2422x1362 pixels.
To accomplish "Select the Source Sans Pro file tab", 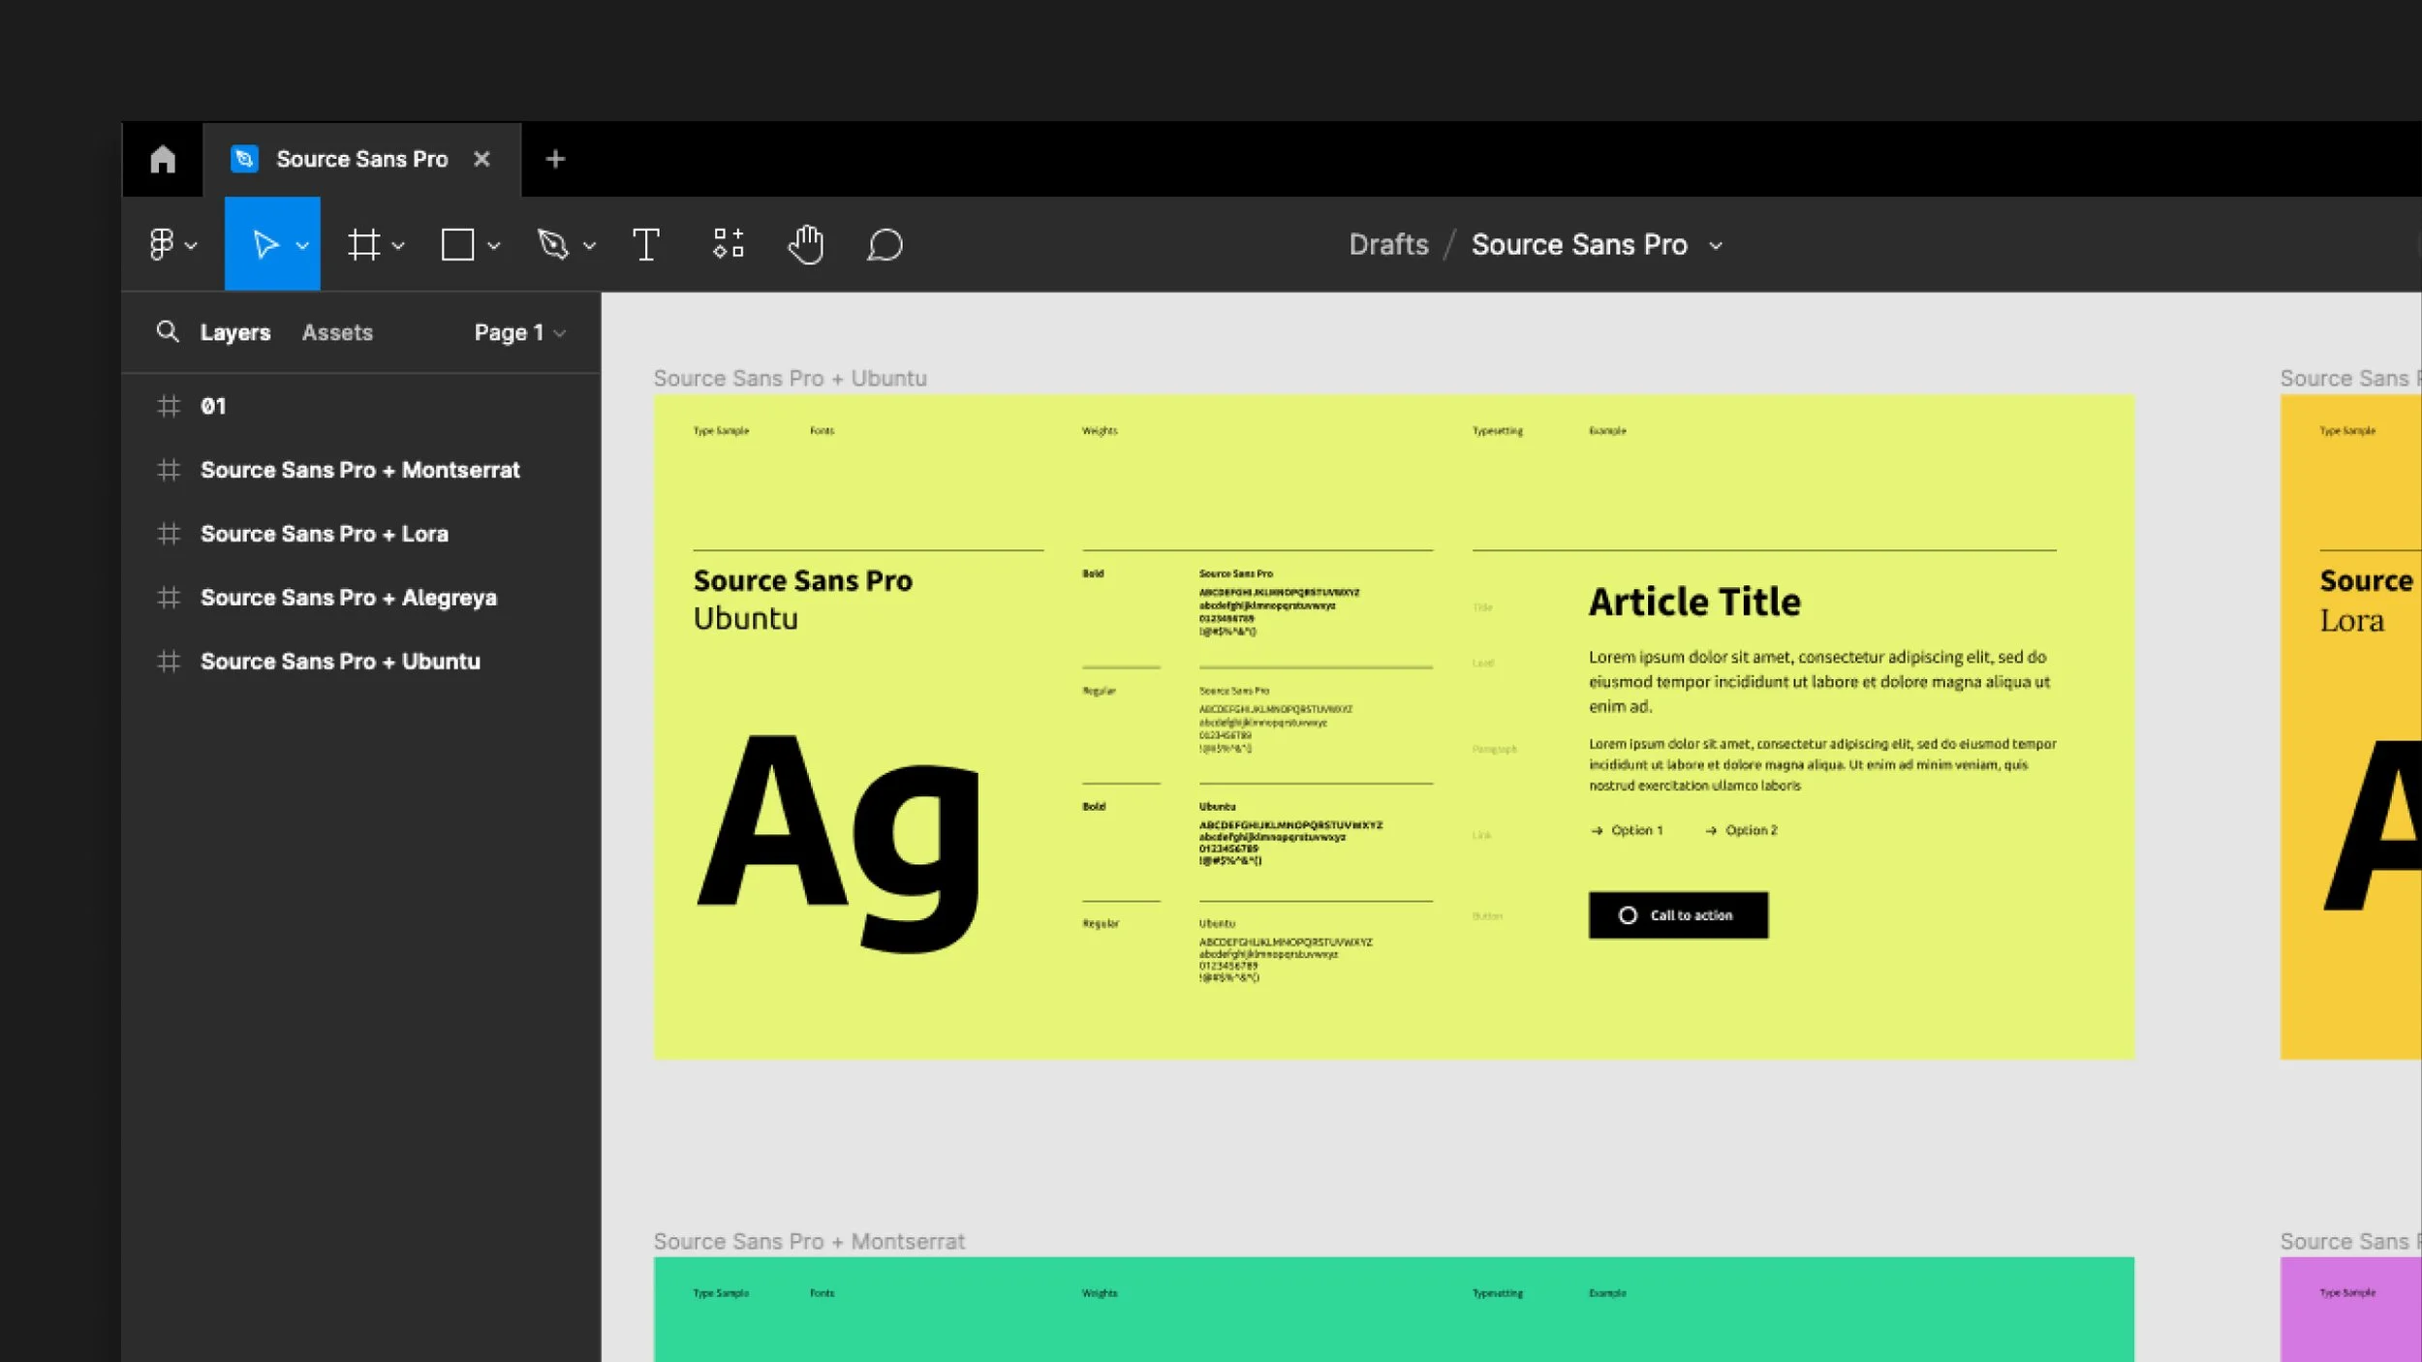I will pos(360,158).
